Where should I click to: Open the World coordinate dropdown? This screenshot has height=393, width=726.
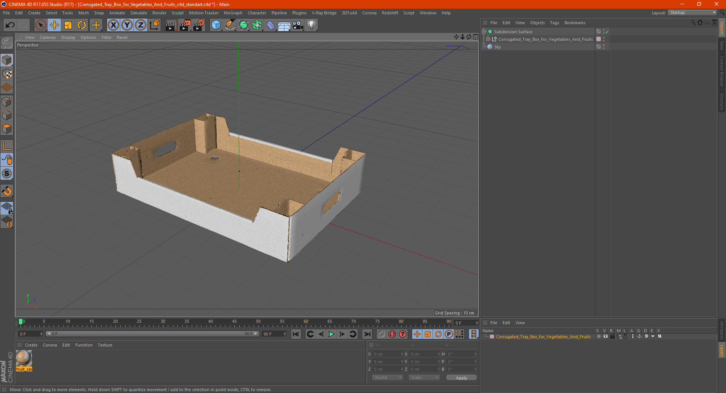click(388, 378)
